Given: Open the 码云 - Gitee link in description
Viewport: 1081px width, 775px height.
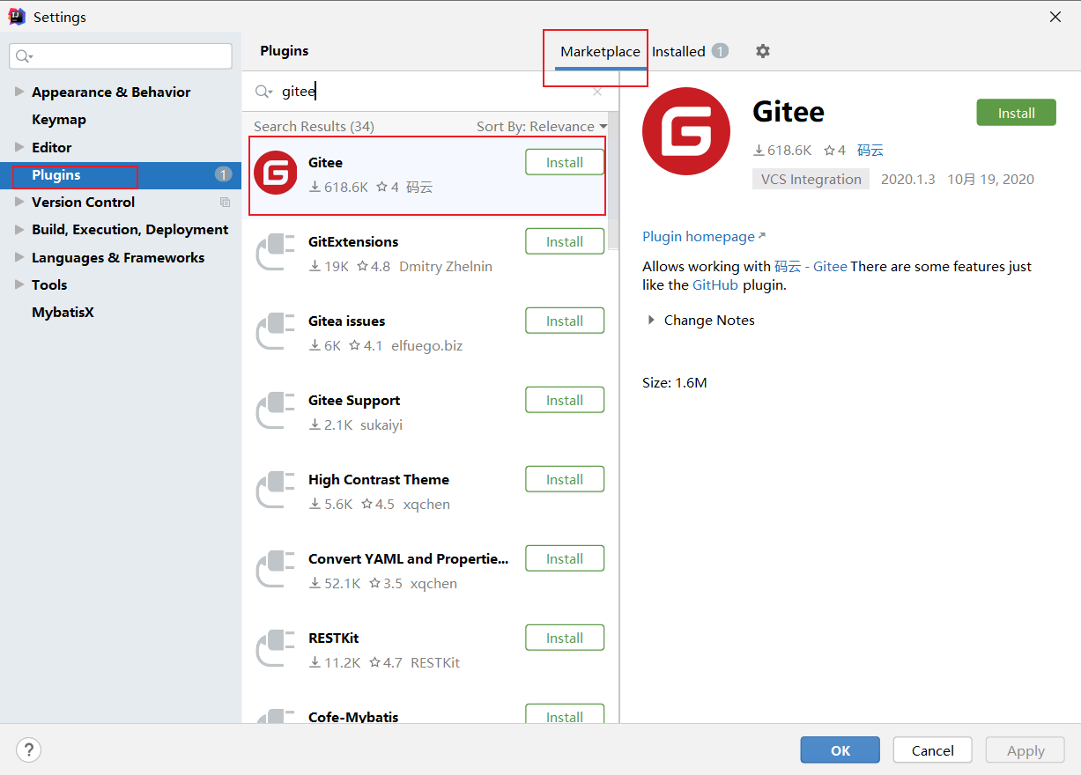Looking at the screenshot, I should pyautogui.click(x=811, y=266).
